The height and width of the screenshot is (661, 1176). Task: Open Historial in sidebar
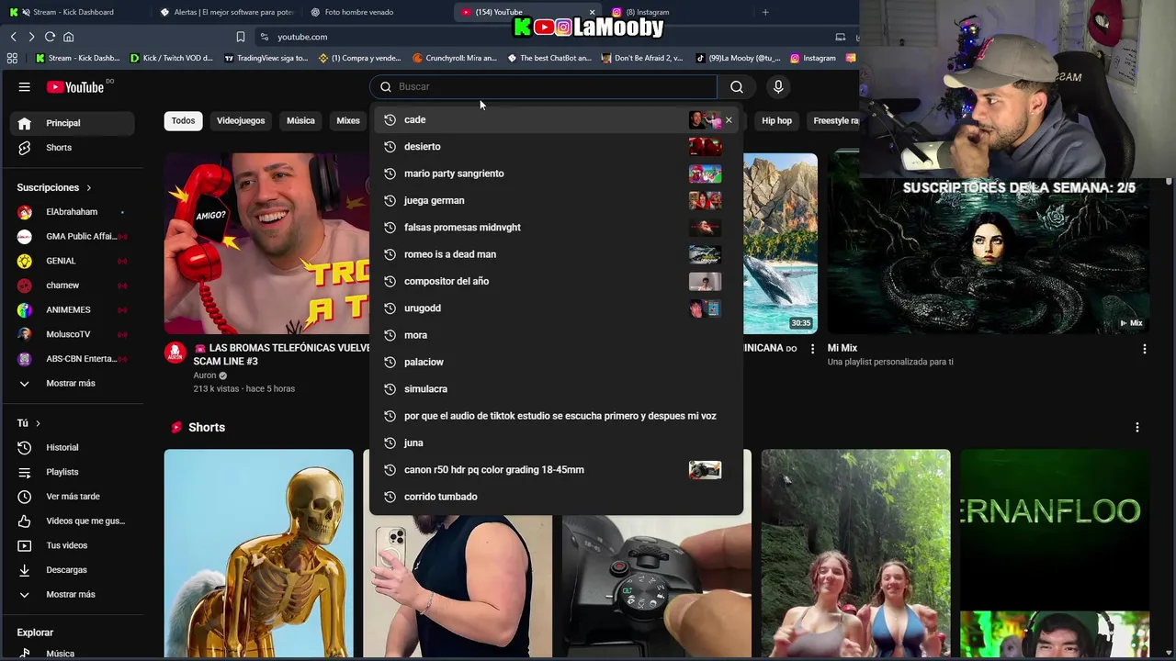point(73,447)
